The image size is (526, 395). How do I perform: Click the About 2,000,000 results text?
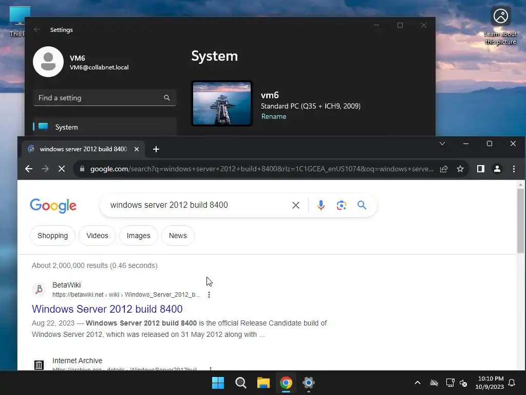(x=95, y=265)
